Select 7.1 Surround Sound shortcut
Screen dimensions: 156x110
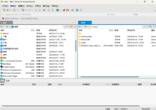(11, 61)
